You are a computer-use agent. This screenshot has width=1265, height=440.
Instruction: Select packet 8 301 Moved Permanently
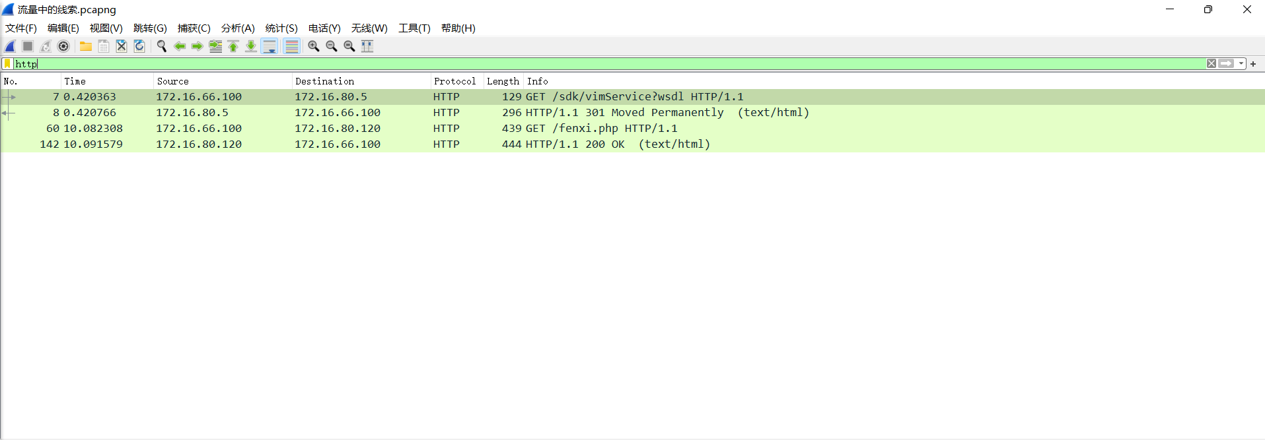pos(632,113)
